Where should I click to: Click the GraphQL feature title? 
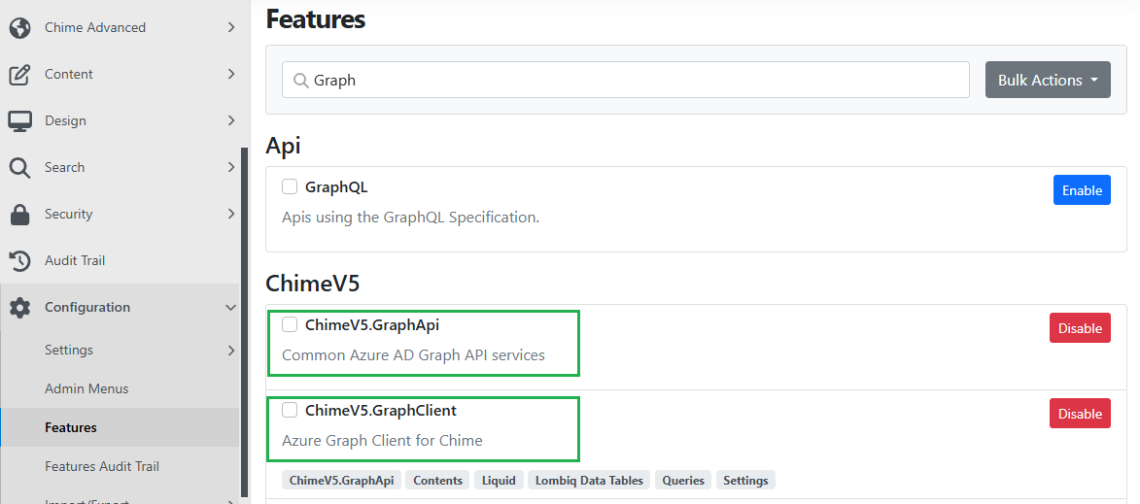(336, 187)
